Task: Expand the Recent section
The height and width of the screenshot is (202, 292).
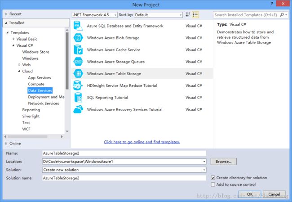Action: point(6,14)
